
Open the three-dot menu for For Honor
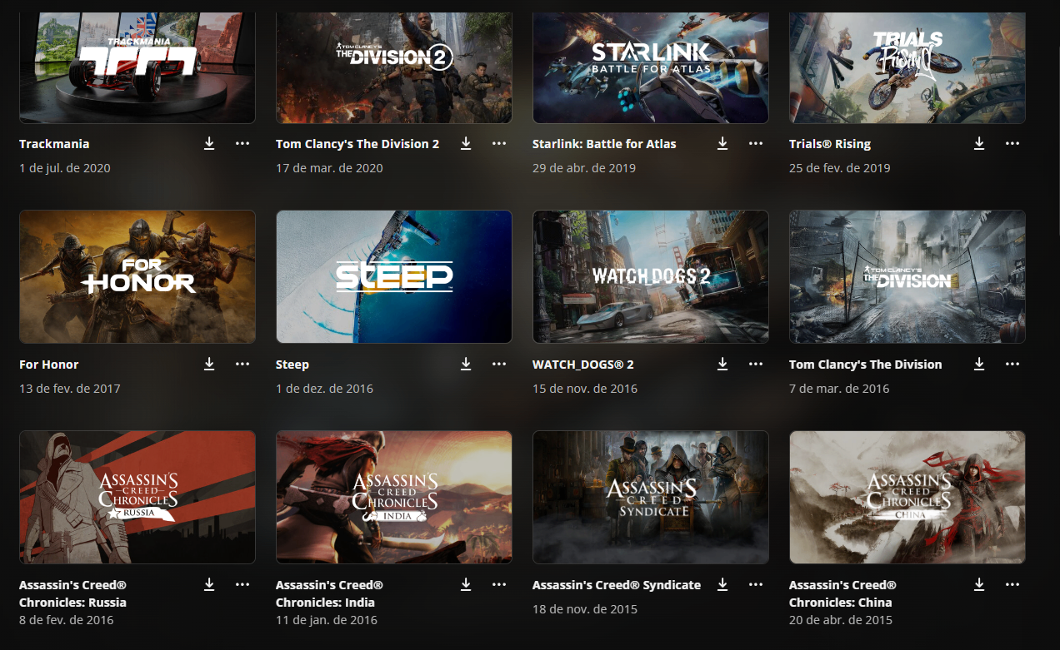[242, 365]
